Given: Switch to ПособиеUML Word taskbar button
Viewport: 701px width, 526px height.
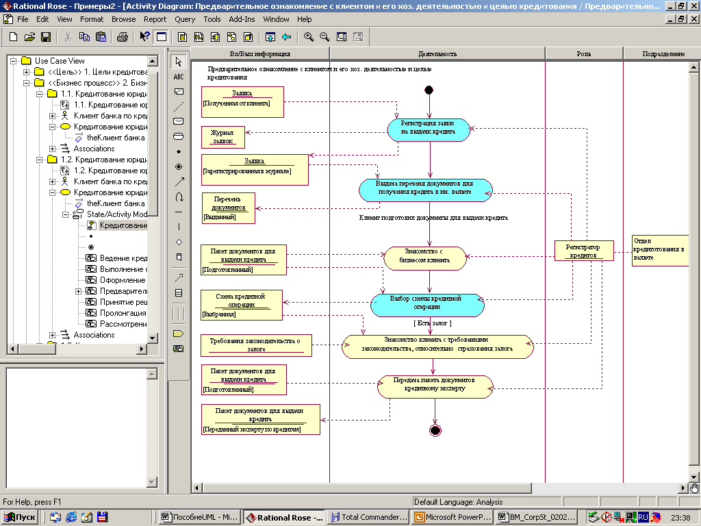Looking at the screenshot, I should (x=199, y=517).
